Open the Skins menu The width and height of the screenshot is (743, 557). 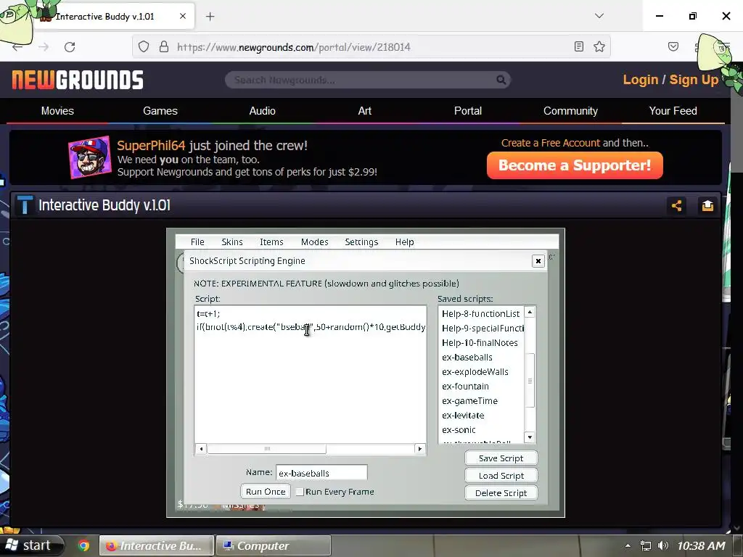(x=232, y=242)
